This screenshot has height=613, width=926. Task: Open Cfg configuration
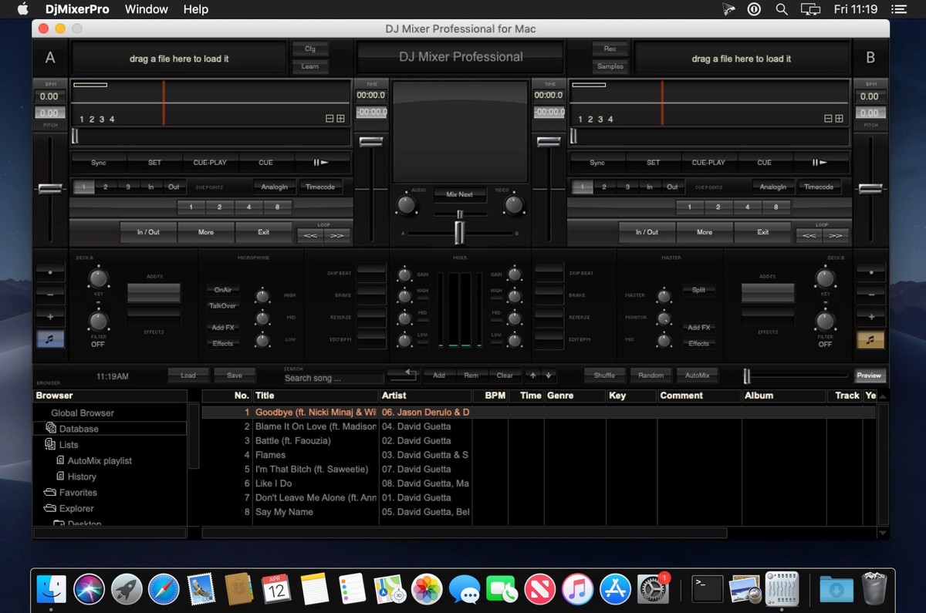coord(310,49)
